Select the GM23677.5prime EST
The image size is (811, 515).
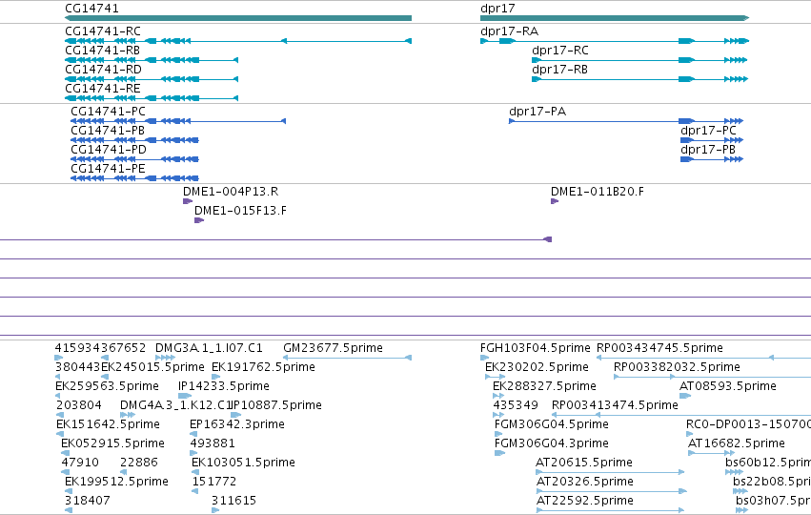point(347,358)
